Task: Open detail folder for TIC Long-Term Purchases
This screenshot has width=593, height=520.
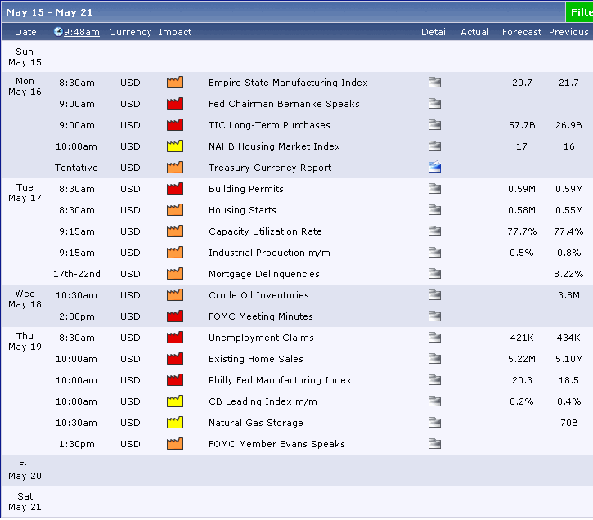Action: (434, 125)
